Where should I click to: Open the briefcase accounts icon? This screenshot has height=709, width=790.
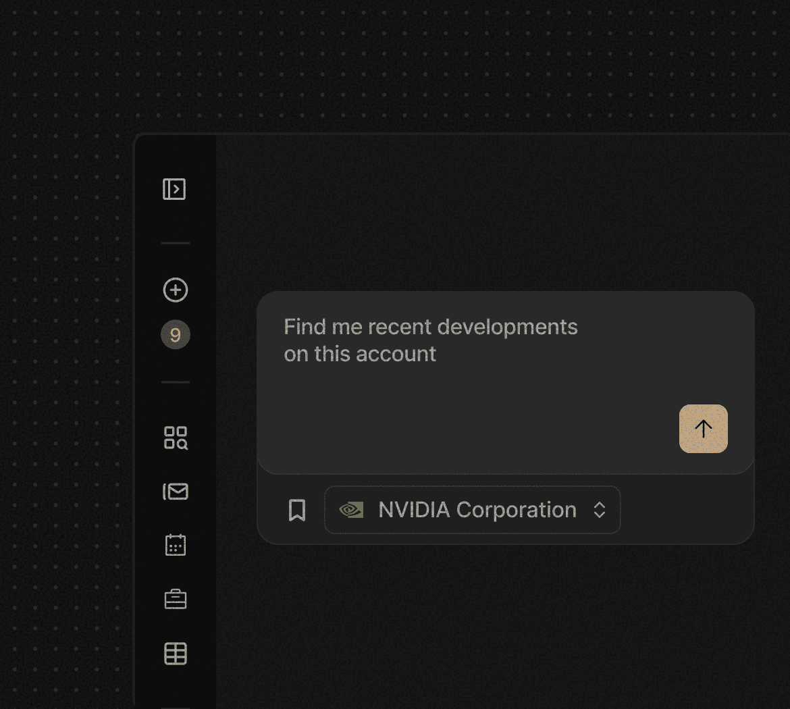coord(176,599)
